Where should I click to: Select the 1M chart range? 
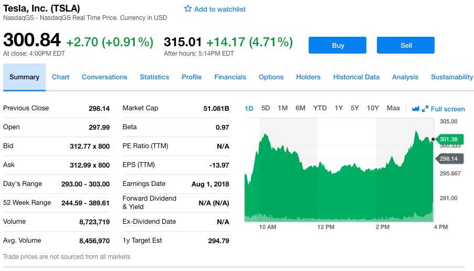tap(282, 108)
